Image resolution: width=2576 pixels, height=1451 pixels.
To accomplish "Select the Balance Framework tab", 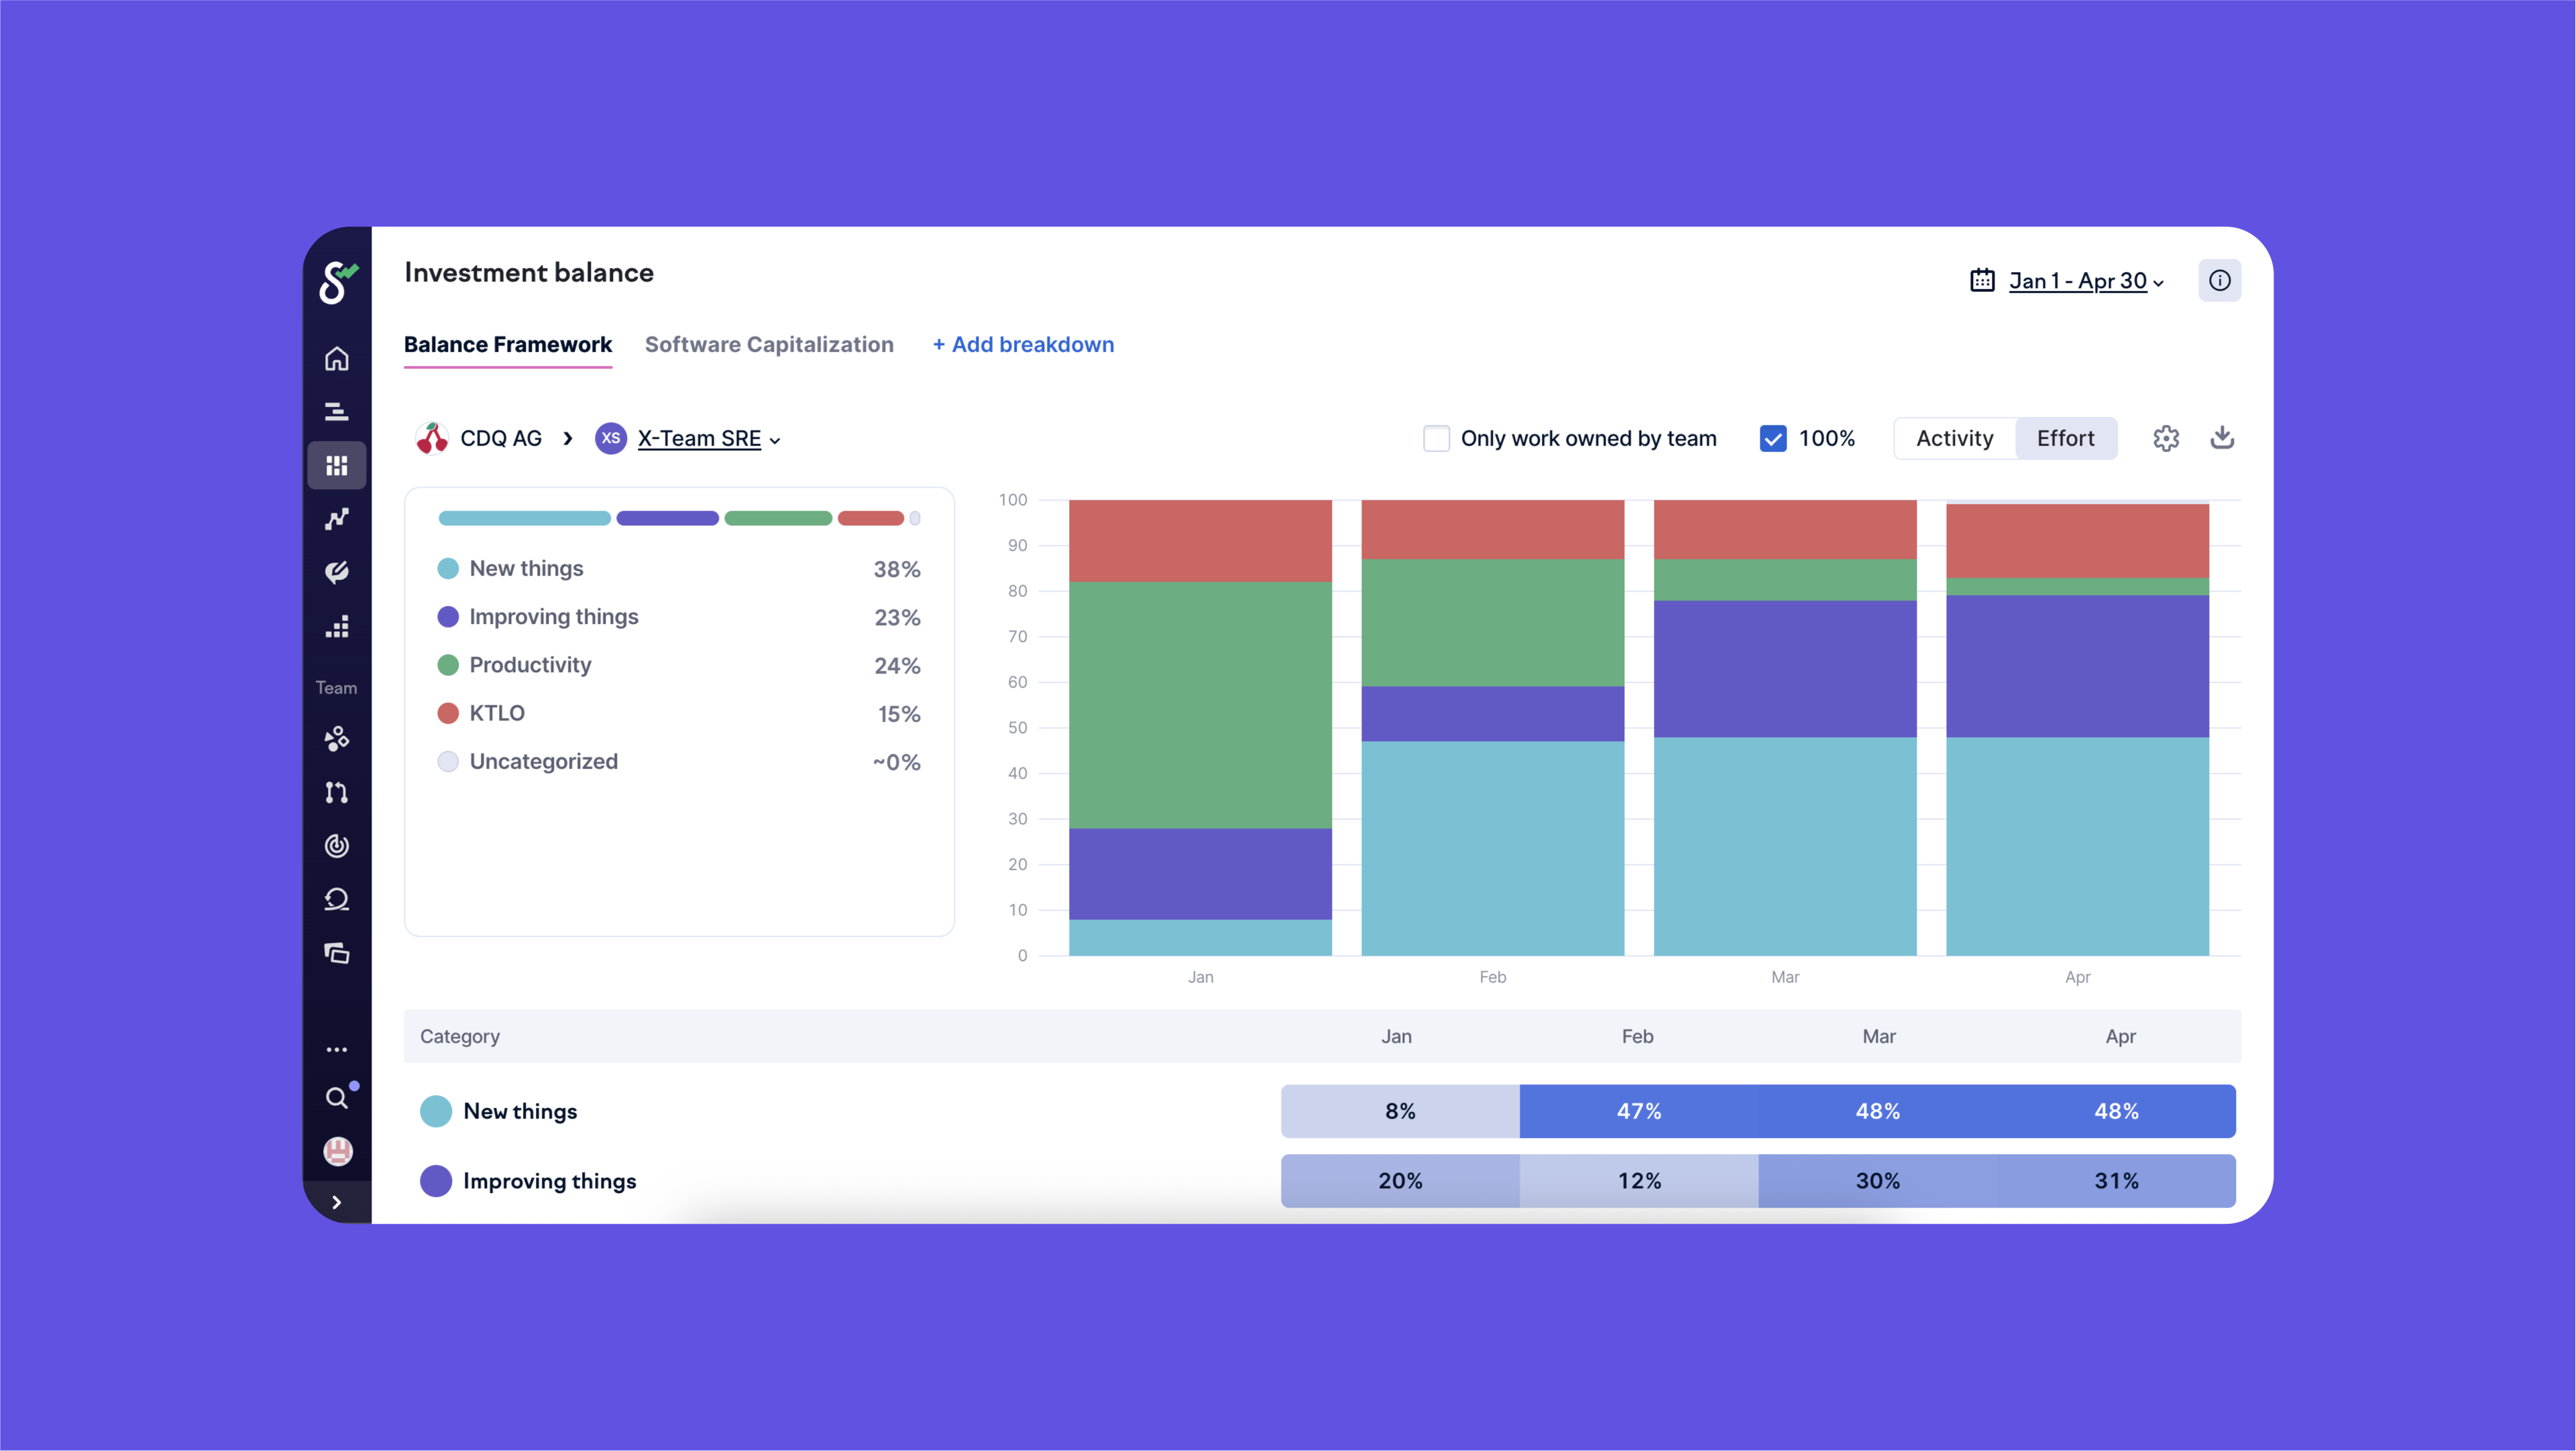I will coord(507,344).
